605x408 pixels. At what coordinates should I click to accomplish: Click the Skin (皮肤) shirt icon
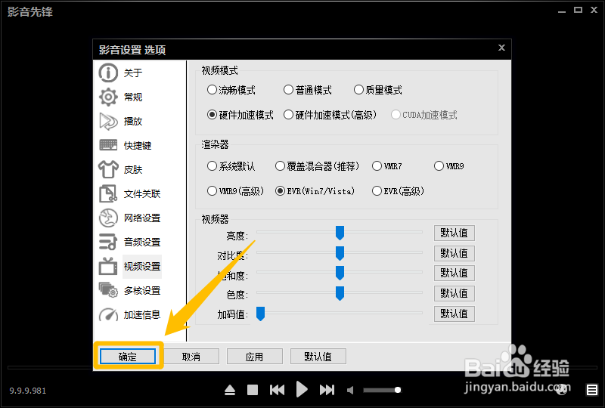pos(108,169)
